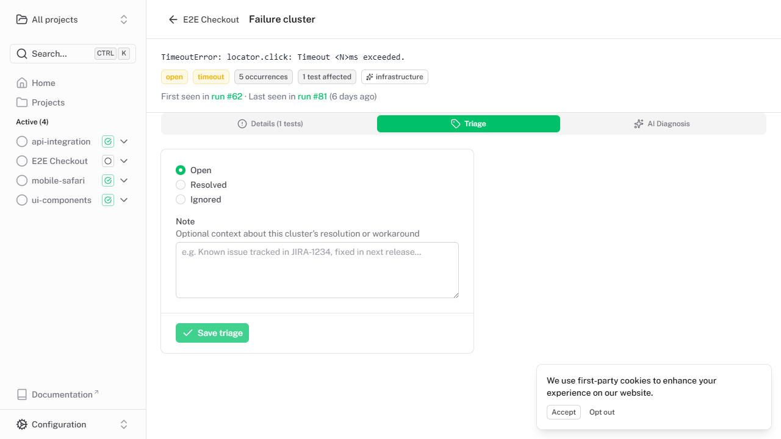Screen dimensions: 781x439
Task: Open the All projects switcher chevrons
Action: (124, 20)
